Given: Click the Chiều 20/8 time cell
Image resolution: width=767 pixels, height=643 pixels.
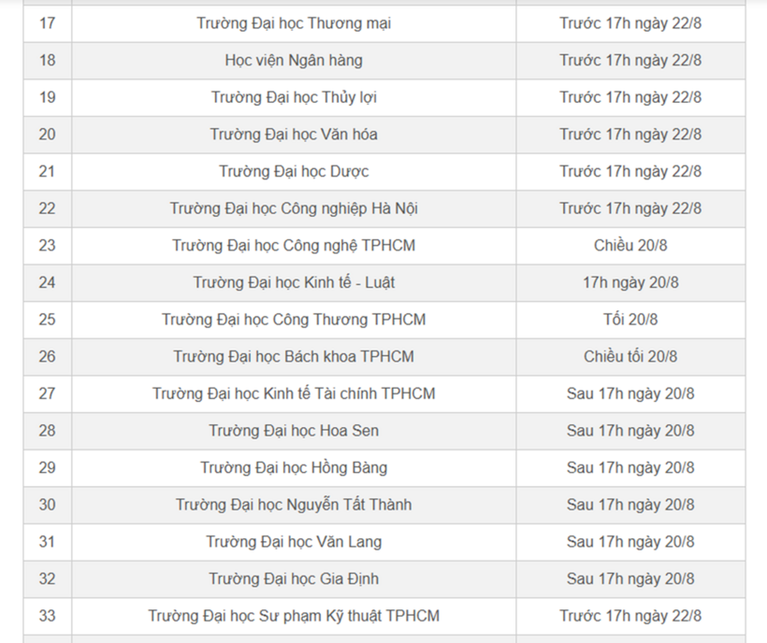Looking at the screenshot, I should click(x=630, y=246).
